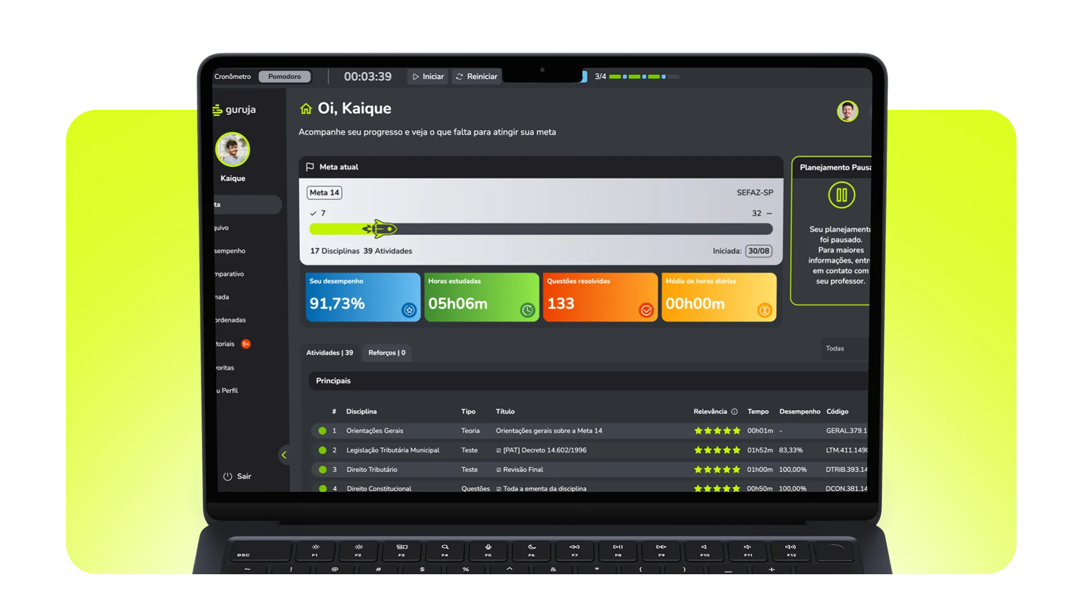Click the clock icon on Horas estudadas card
Image resolution: width=1082 pixels, height=608 pixels.
coord(527,310)
